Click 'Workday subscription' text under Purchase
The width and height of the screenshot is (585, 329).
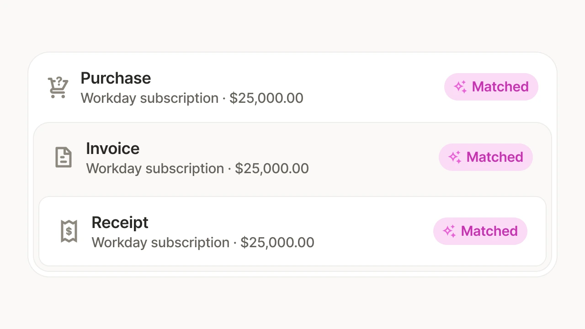tap(149, 98)
